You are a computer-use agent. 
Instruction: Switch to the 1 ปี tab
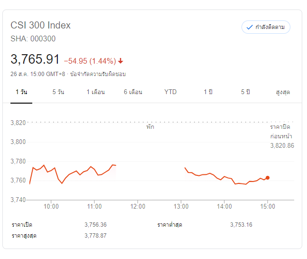pos(208,92)
